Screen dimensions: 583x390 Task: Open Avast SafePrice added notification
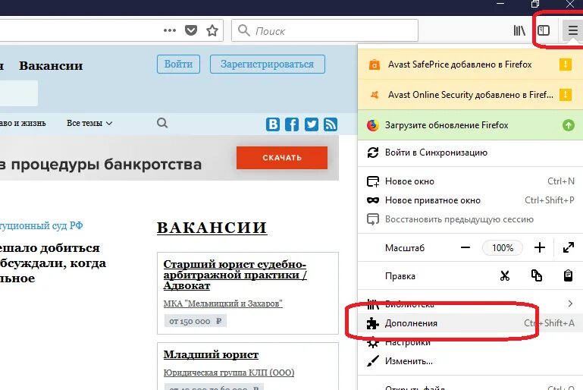pos(470,64)
